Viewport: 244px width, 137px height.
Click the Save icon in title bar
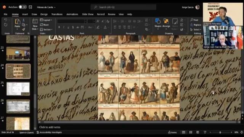[x=30, y=7]
